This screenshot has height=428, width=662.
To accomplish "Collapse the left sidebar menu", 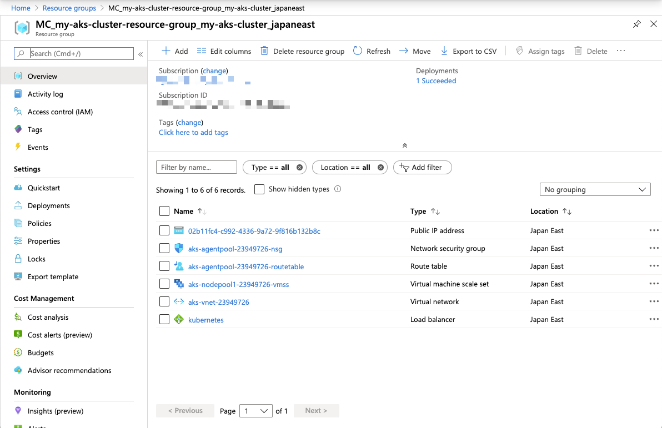I will click(x=141, y=54).
